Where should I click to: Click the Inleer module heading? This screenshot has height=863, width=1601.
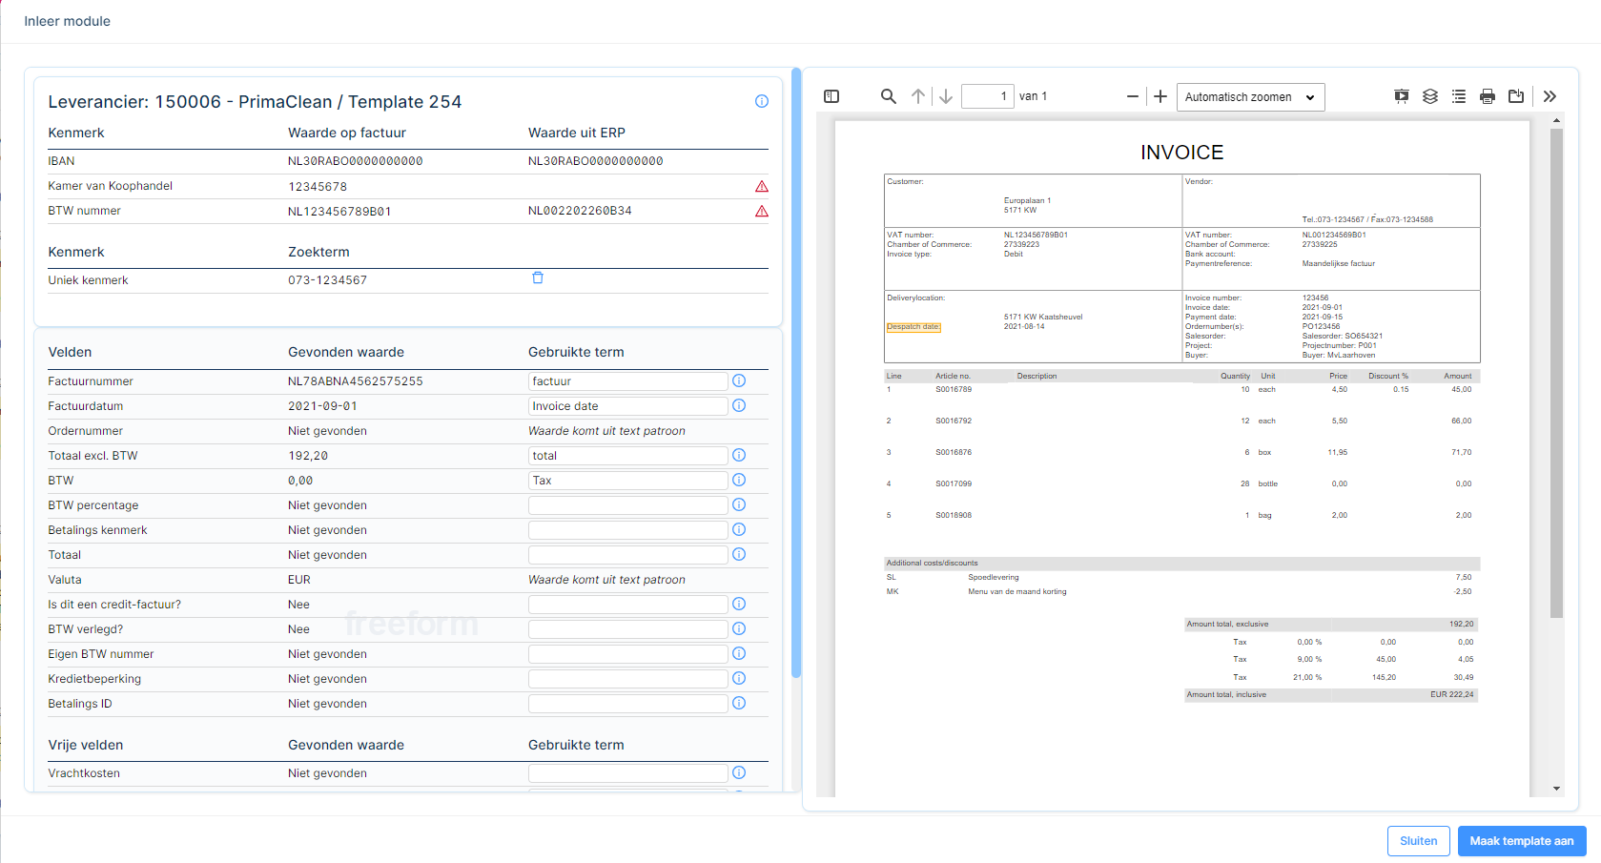pyautogui.click(x=67, y=21)
